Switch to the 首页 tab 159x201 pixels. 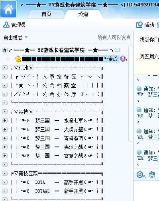click(46, 14)
